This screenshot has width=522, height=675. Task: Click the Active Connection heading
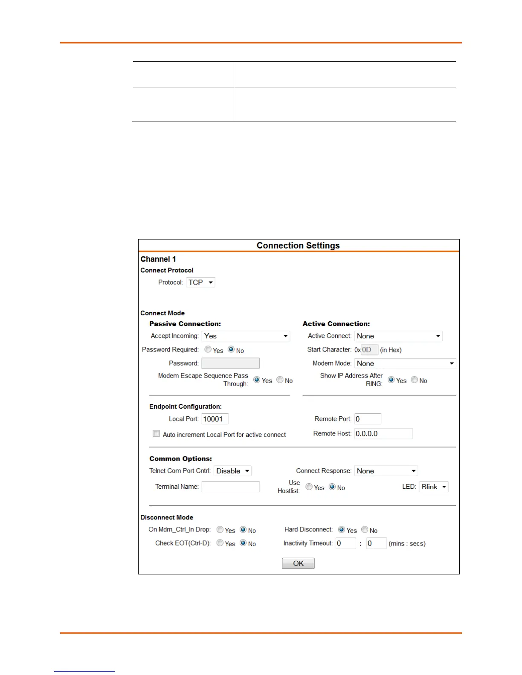[x=336, y=324]
